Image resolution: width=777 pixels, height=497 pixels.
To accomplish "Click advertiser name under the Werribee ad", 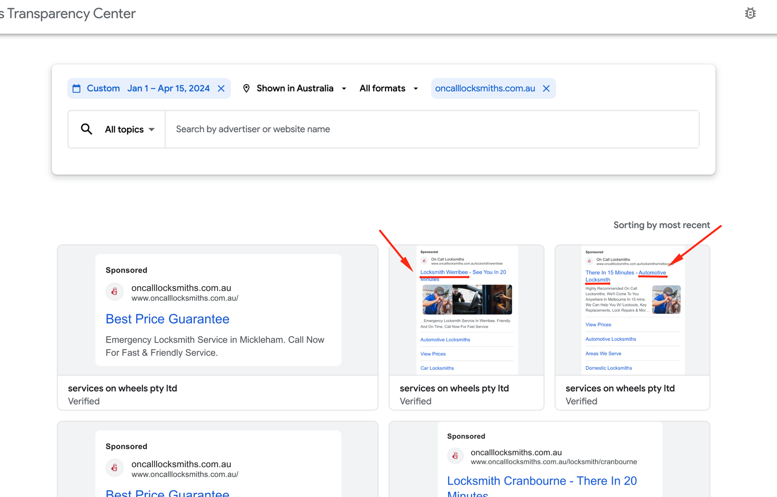I will click(454, 388).
